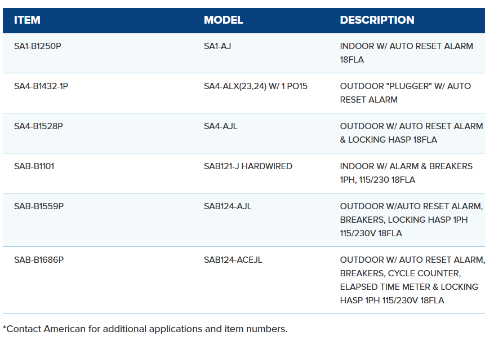This screenshot has width=485, height=340.
Task: Click item number SAB-B1686P
Action: 39,260
